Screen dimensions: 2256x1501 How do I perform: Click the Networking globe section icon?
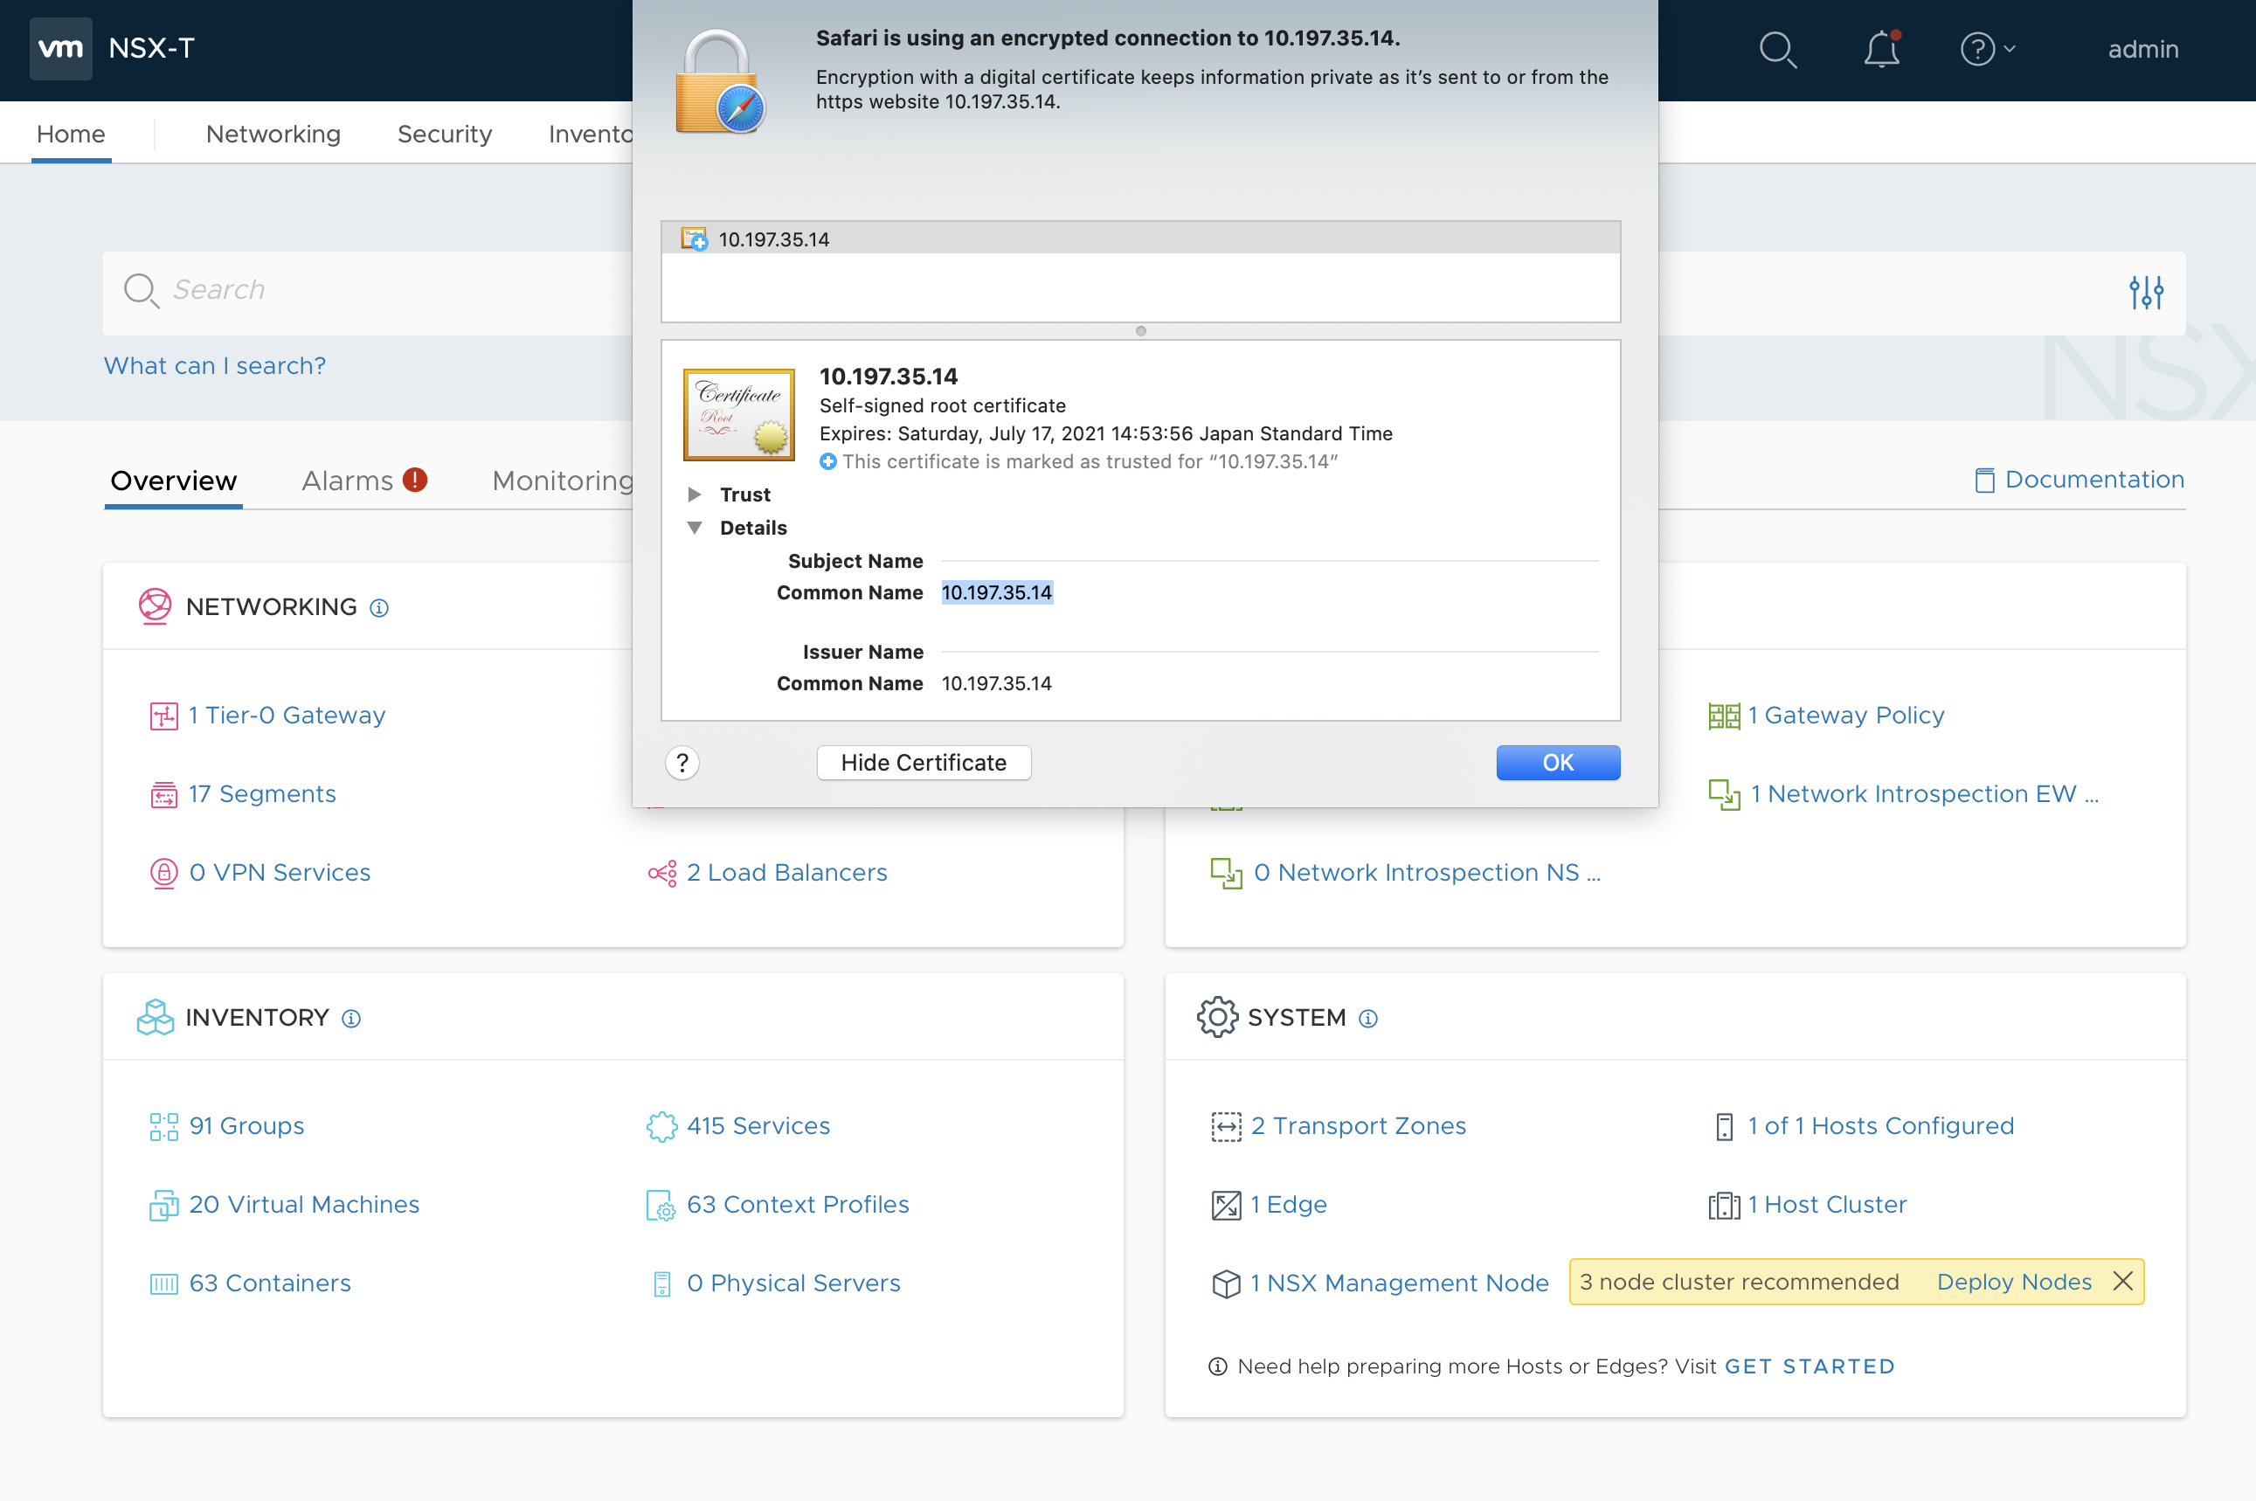[154, 606]
